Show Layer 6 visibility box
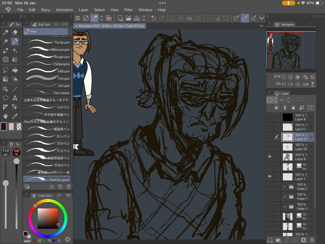 (269, 117)
